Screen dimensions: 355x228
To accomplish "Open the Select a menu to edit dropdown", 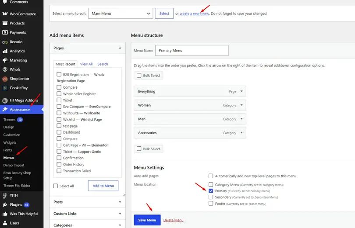I will coord(121,13).
